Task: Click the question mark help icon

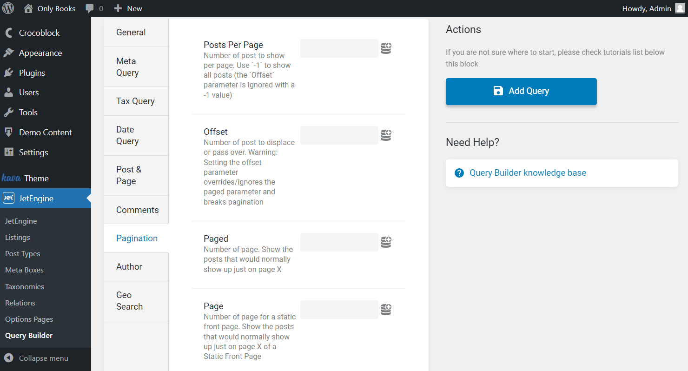Action: (x=459, y=173)
